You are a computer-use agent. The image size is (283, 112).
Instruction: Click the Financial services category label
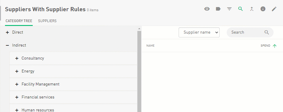38,97
